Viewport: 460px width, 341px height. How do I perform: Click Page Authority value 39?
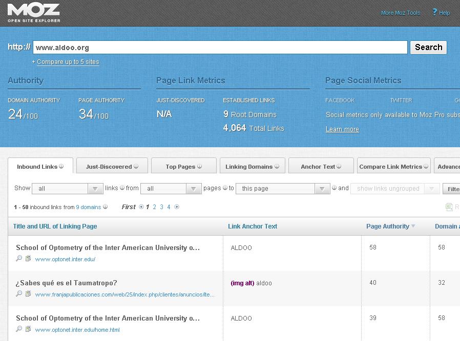pos(373,318)
